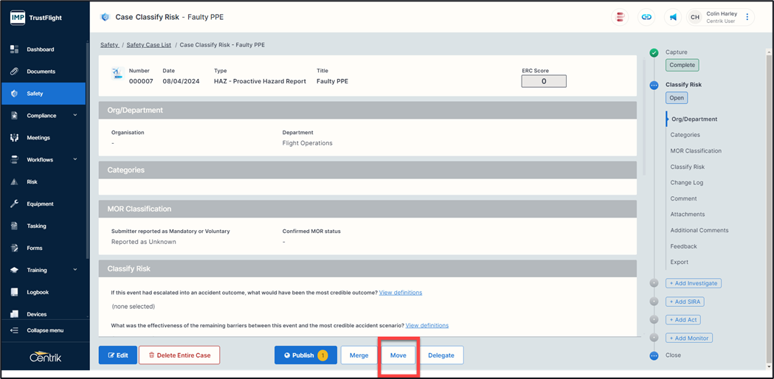Click the Move button
This screenshot has width=774, height=379.
[398, 355]
